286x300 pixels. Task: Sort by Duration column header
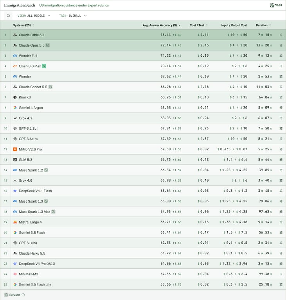click(263, 25)
